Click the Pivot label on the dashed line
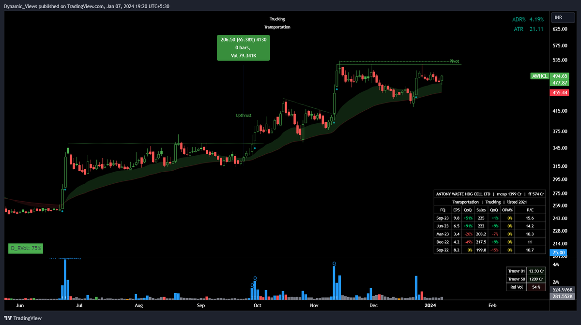The height and width of the screenshot is (325, 581). click(454, 61)
